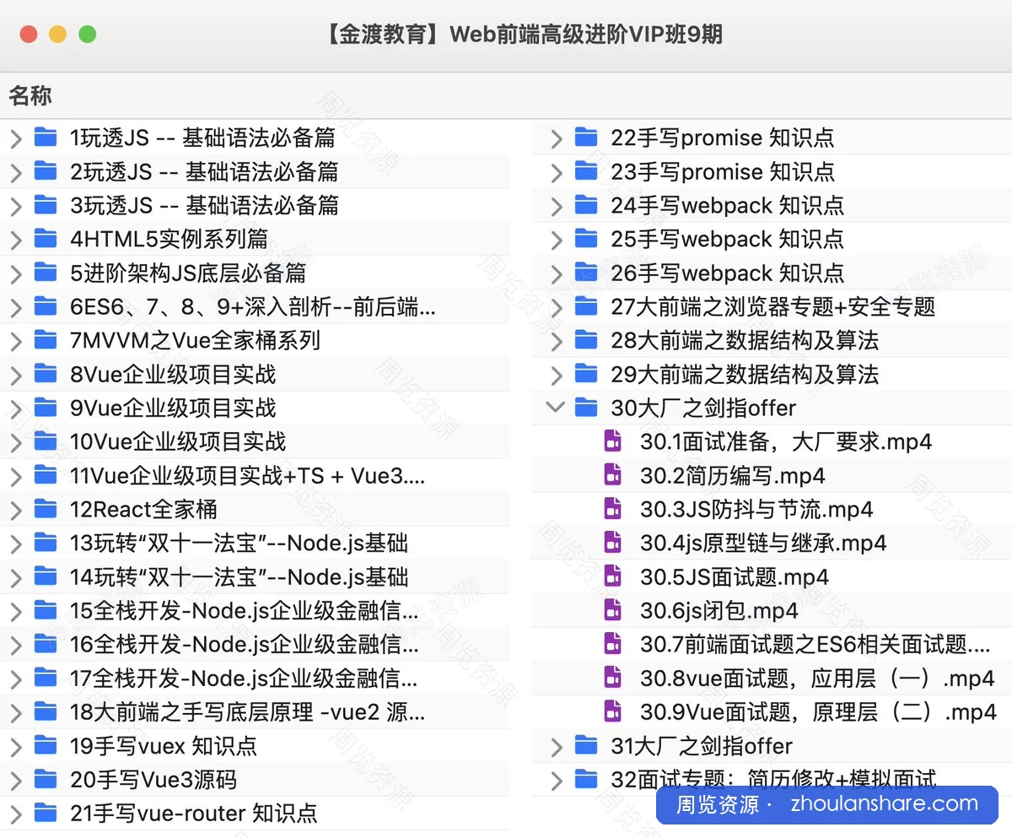1012x838 pixels.
Task: Click folder icon of 21手写vue-router 知识点
Action: 45,813
